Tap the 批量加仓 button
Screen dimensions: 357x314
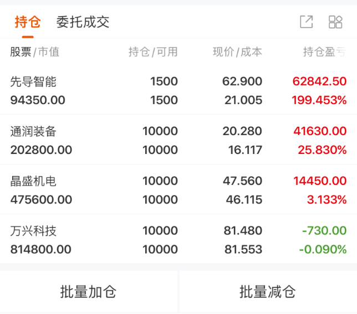point(88,292)
